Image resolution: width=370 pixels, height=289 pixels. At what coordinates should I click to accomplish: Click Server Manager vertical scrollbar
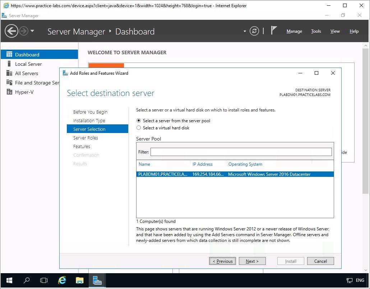(366, 121)
